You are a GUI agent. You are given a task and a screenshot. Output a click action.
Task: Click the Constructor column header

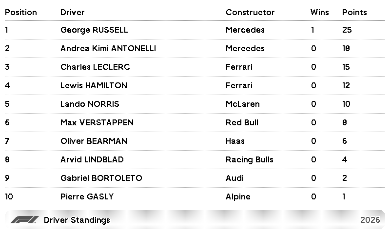(x=250, y=12)
